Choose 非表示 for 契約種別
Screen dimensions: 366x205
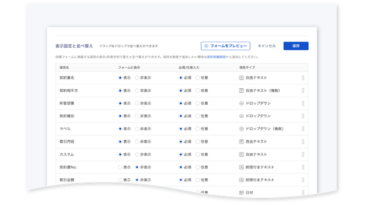tap(137, 116)
